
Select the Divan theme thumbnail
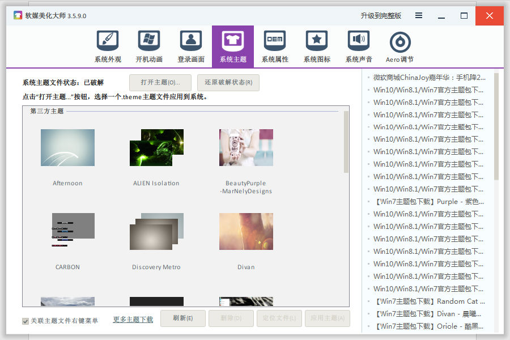246,231
